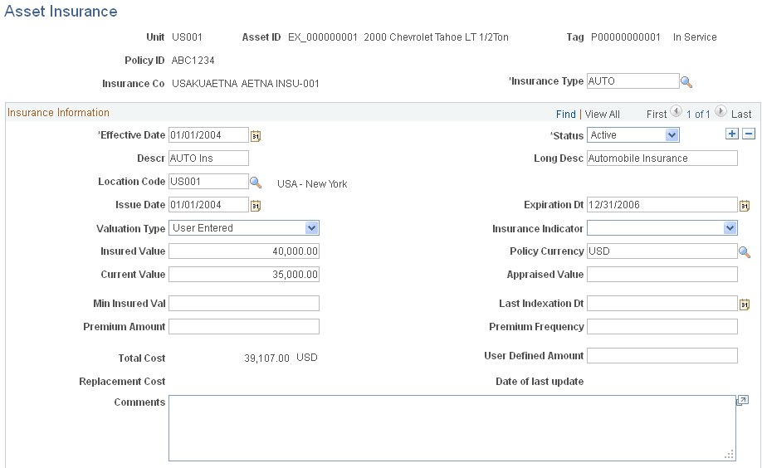
Task: Click the In Service status text
Action: click(695, 37)
